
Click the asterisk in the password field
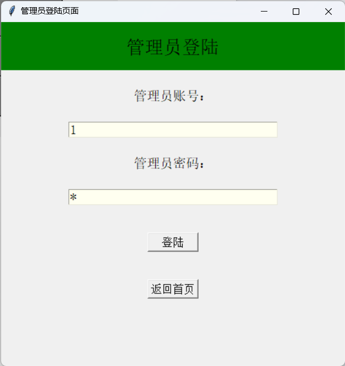click(73, 197)
